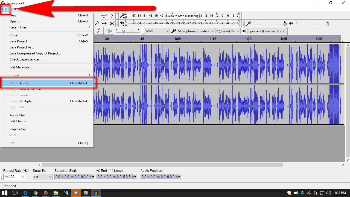Open the Snap To dropdown
This screenshot has width=350, height=197.
click(42, 177)
